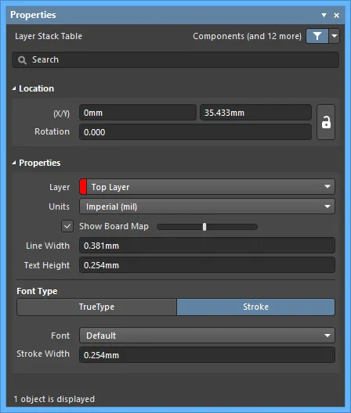Screen dimensions: 351x413
Task: Open the filter options dropdown arrow
Action: [334, 36]
